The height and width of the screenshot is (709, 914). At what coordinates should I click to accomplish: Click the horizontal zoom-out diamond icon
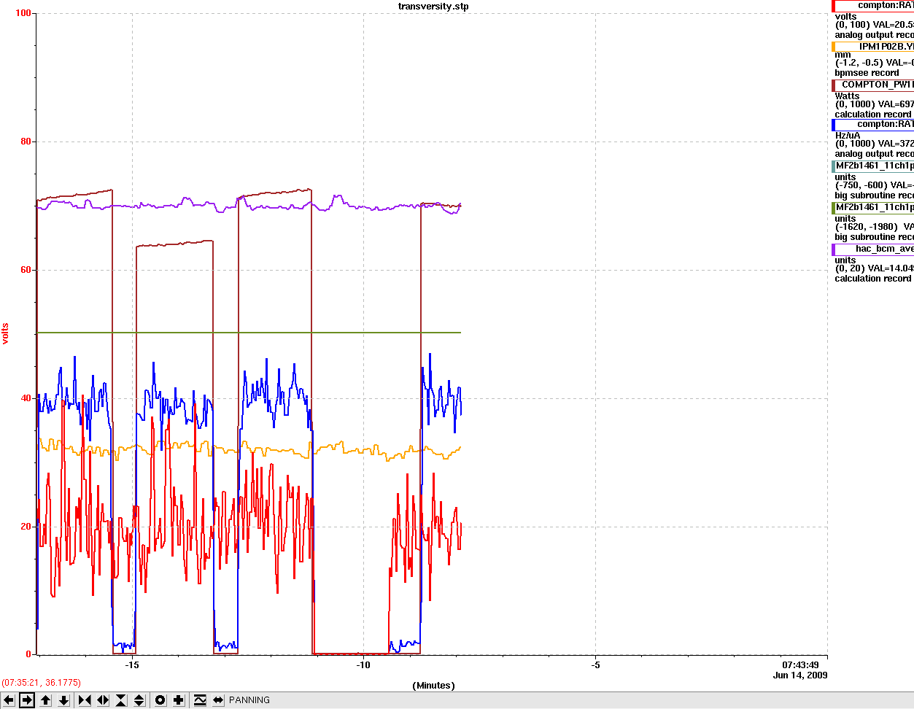[103, 700]
